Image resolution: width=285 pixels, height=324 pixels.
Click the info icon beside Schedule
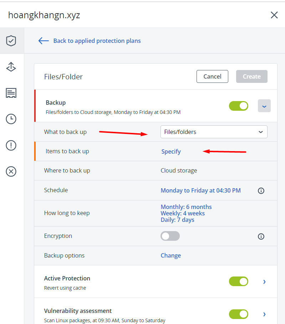coord(261,191)
